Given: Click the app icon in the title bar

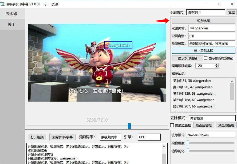Looking at the screenshot, I should pos(3,4).
